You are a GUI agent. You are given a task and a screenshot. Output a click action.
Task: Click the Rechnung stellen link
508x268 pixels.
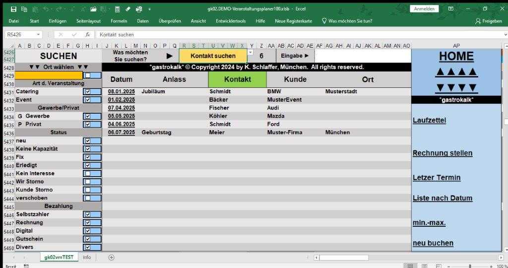pos(443,153)
